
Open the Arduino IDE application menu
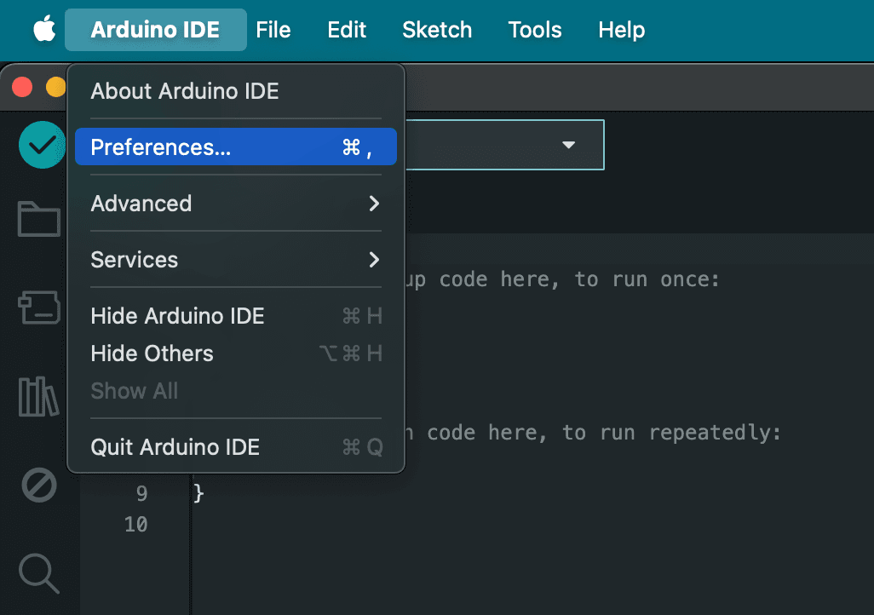click(156, 30)
